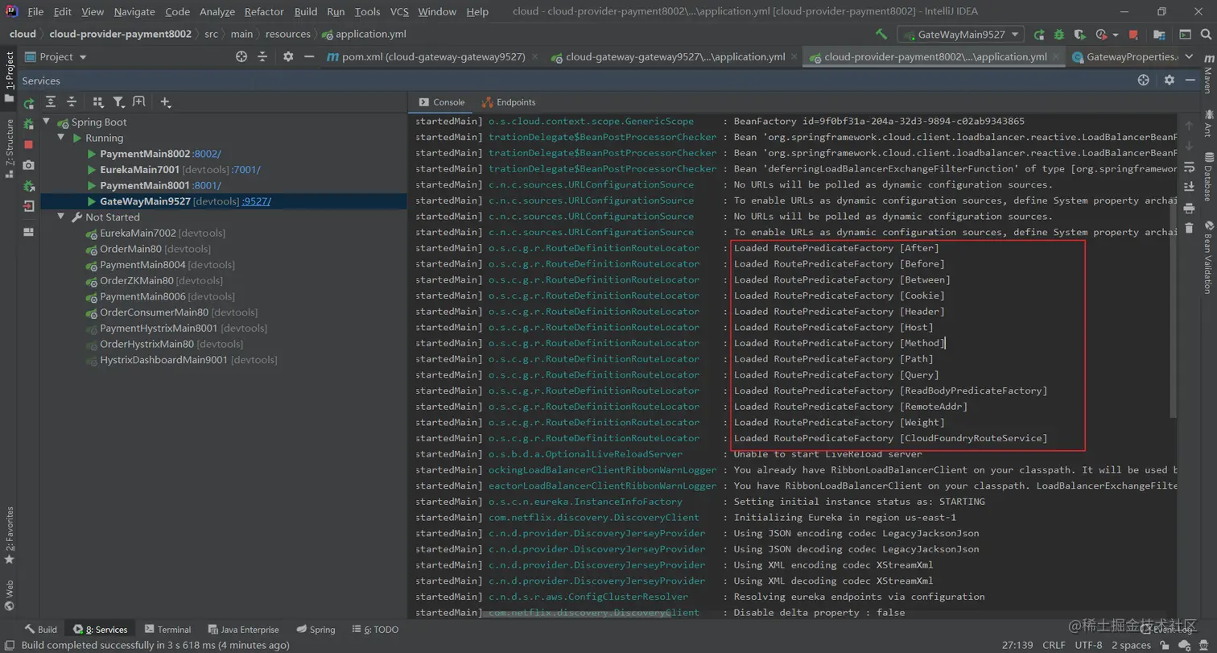The width and height of the screenshot is (1217, 653).
Task: Open run configuration dropdown GateWayMain9527
Action: [x=962, y=35]
